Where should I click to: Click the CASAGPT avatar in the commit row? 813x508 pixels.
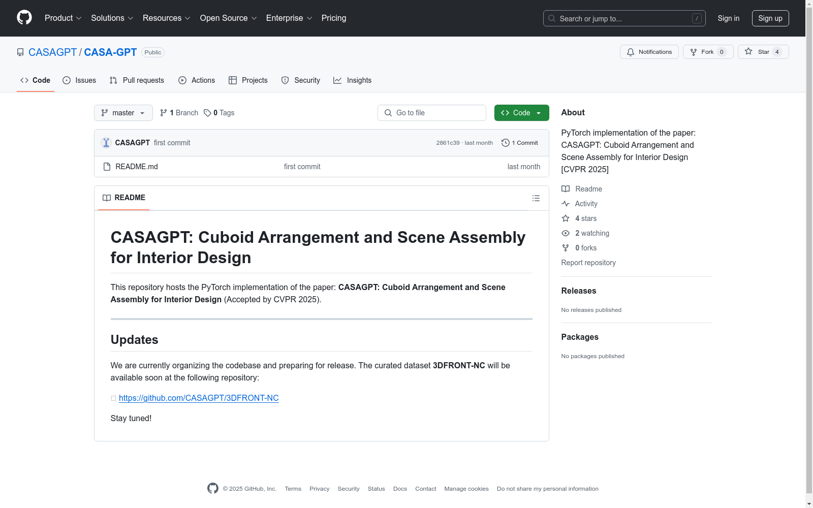tap(106, 143)
